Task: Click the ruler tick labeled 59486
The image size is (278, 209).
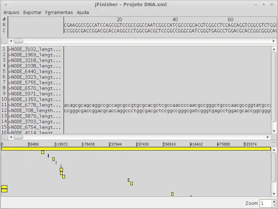Action: tap(33, 144)
